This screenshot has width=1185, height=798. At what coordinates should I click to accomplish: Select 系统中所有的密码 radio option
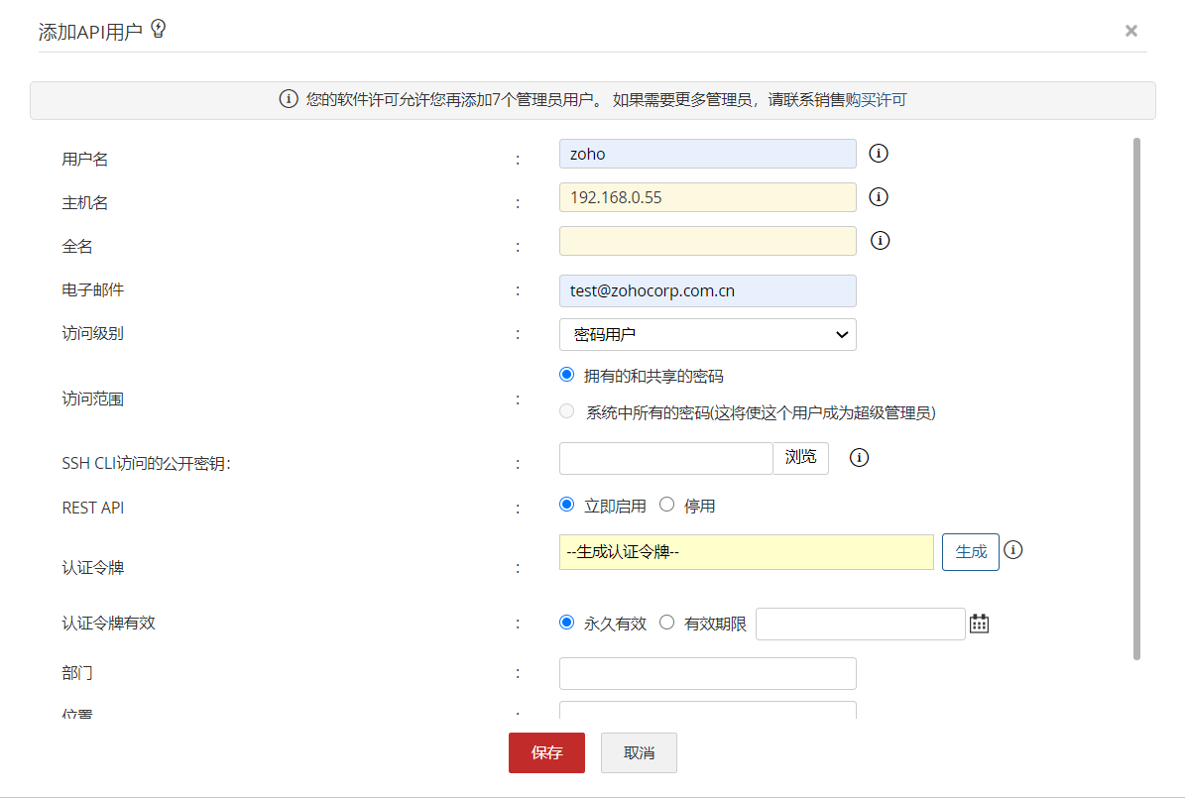[567, 411]
